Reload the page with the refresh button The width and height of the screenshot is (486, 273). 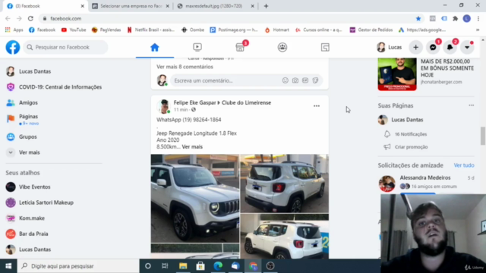point(30,18)
